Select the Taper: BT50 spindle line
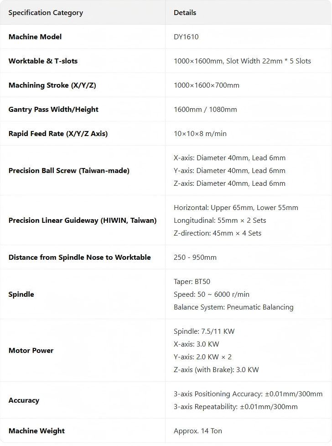The height and width of the screenshot is (446, 332). point(192,282)
